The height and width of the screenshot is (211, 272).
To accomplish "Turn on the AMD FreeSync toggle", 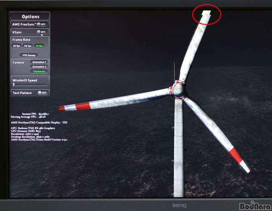I will coord(41,25).
